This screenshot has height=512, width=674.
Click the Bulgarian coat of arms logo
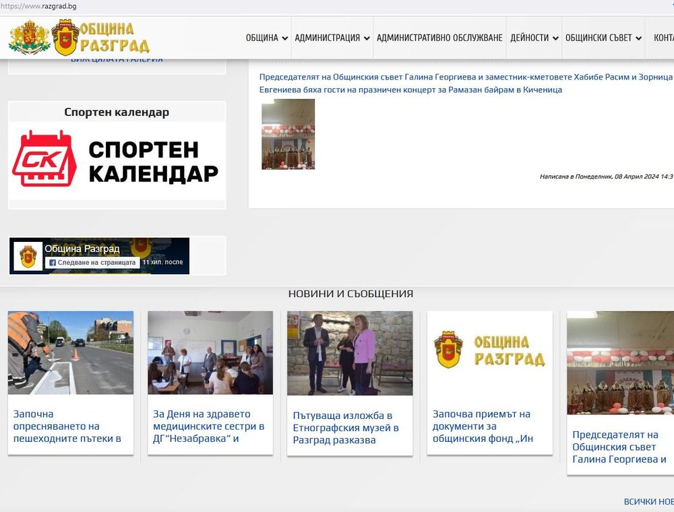[29, 38]
